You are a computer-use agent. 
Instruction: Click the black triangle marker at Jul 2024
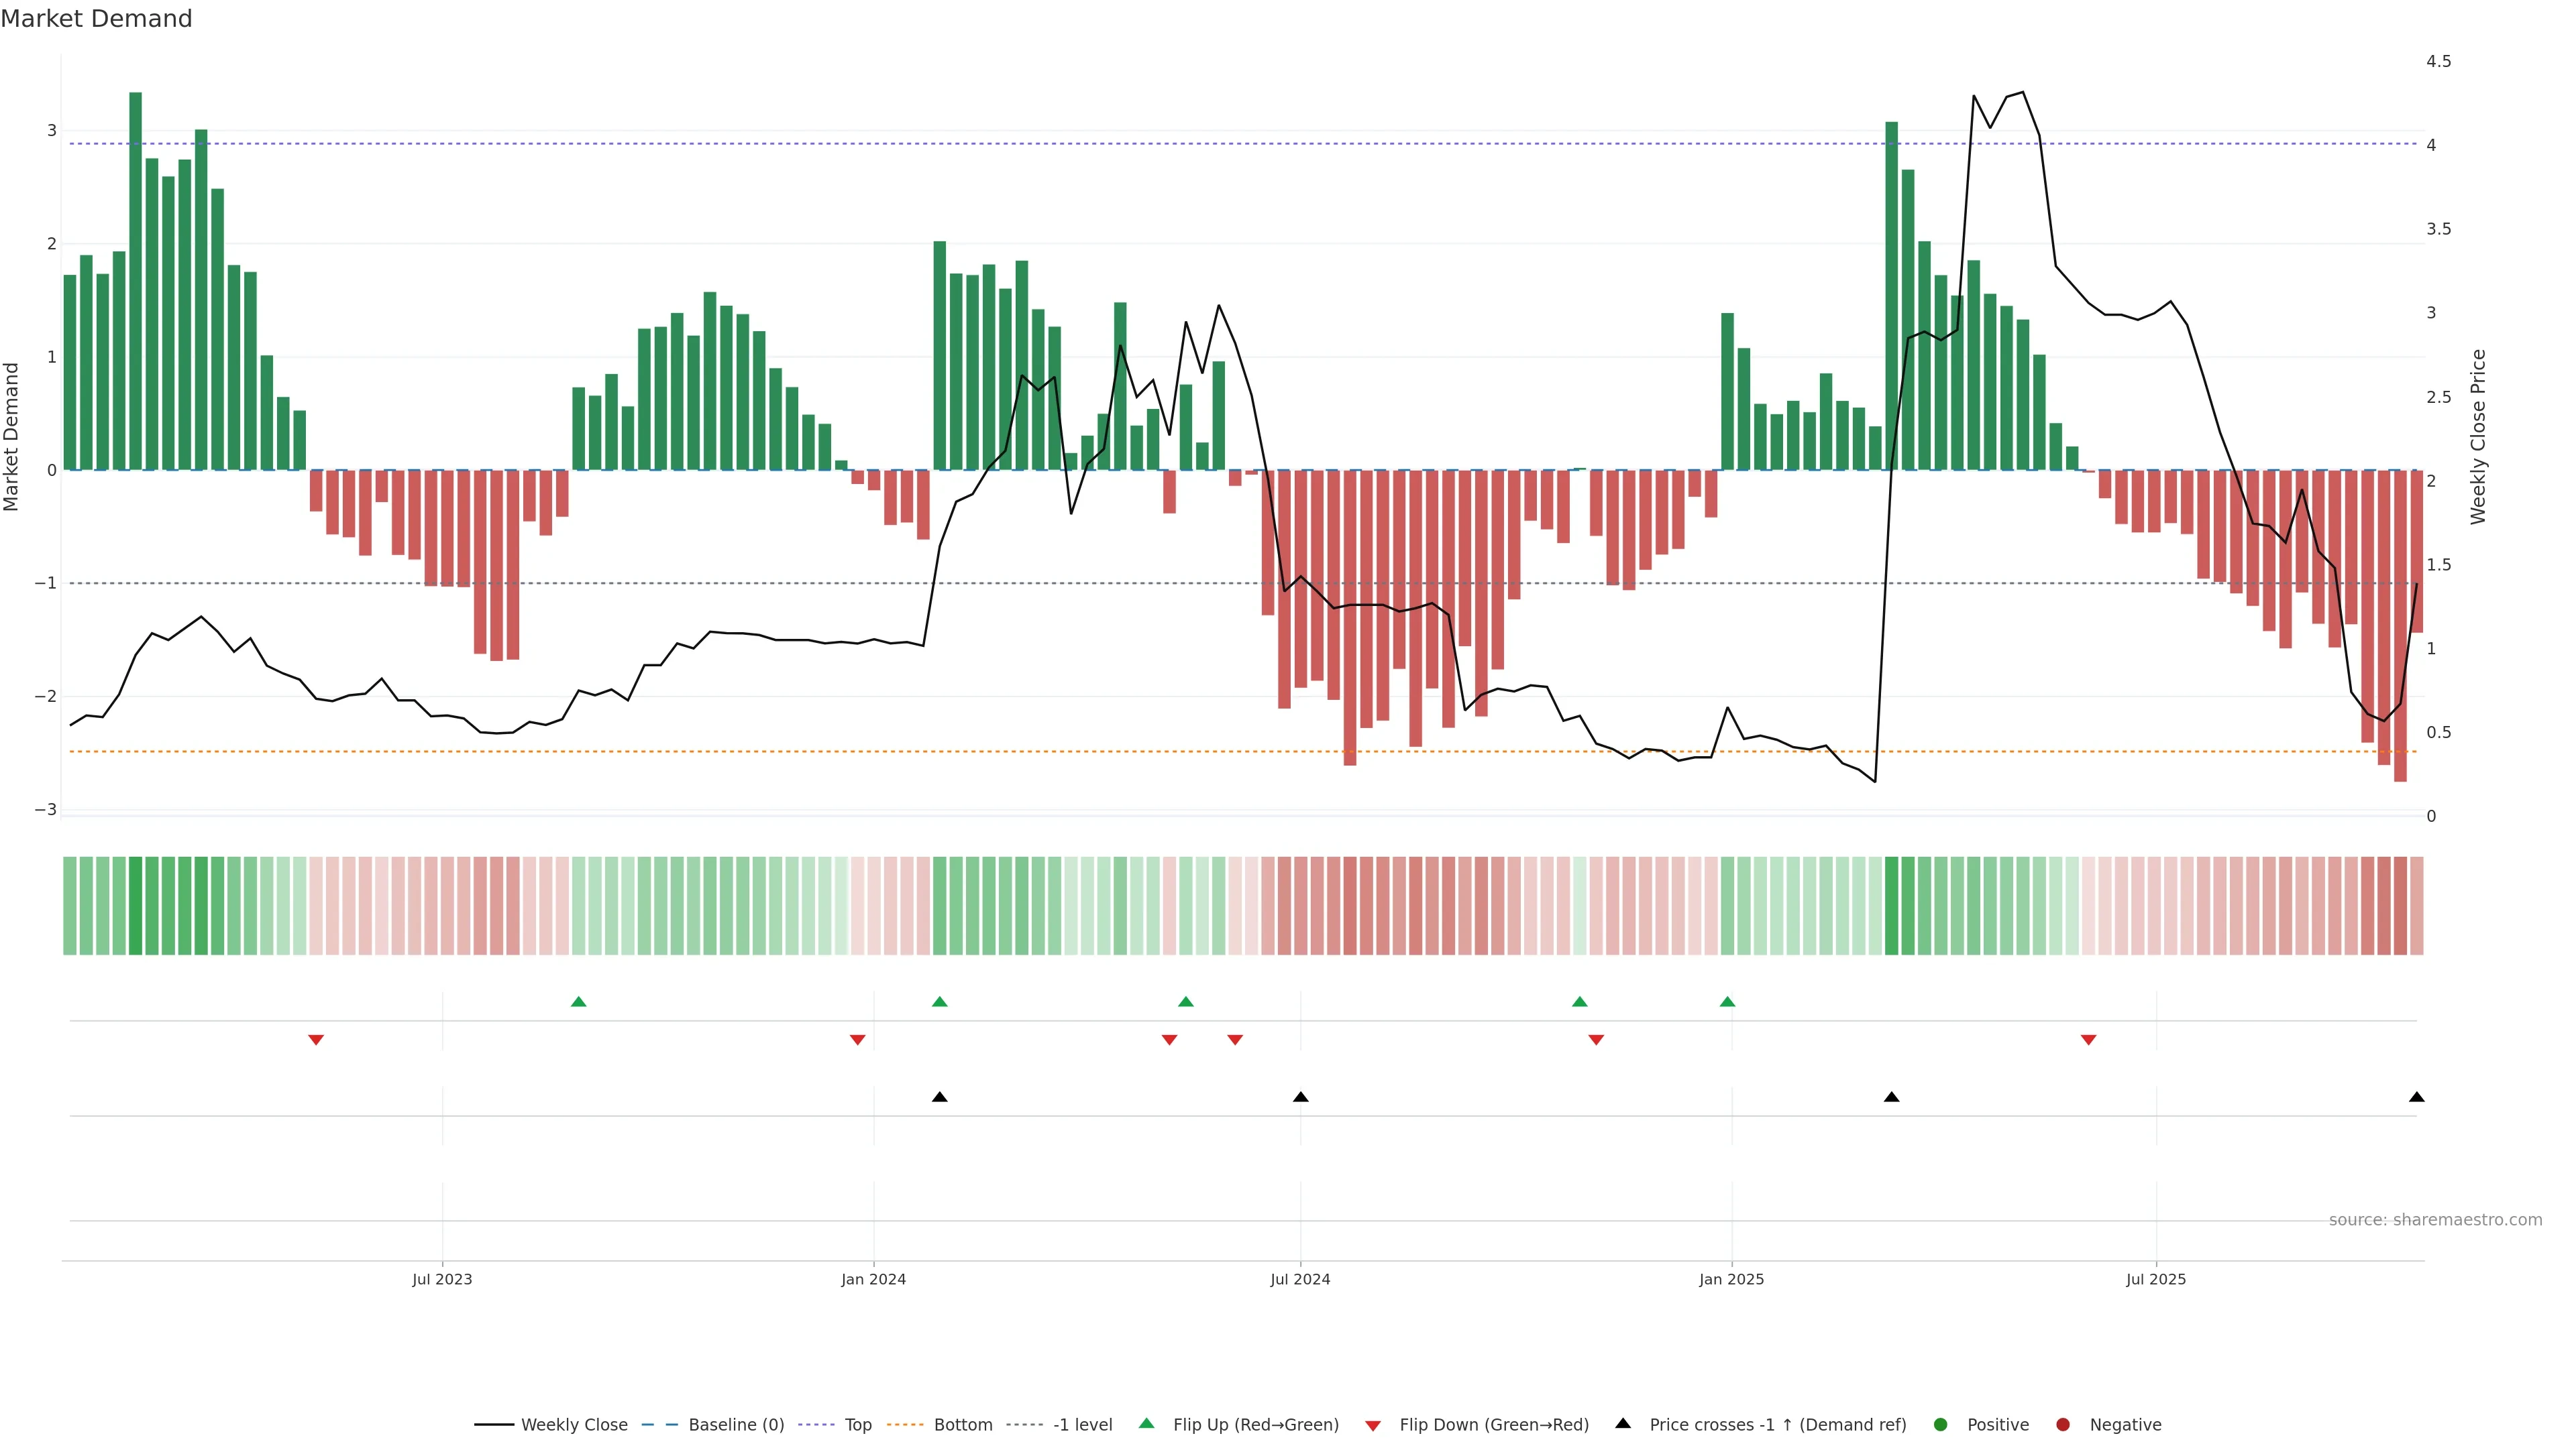1300,1097
